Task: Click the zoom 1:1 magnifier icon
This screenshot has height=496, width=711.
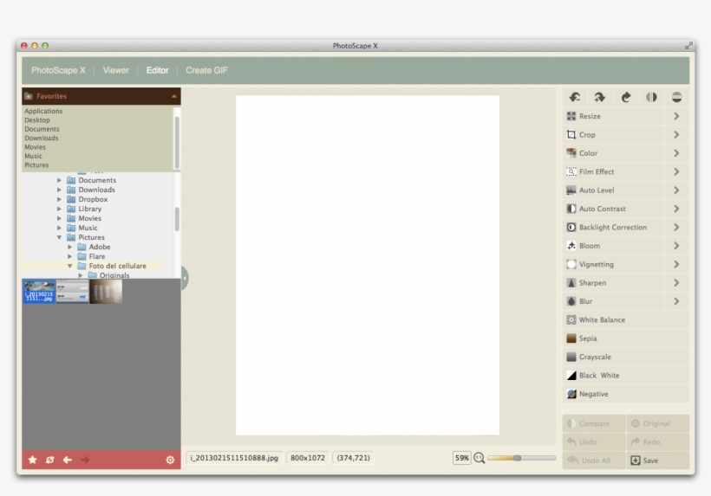Action: [479, 458]
